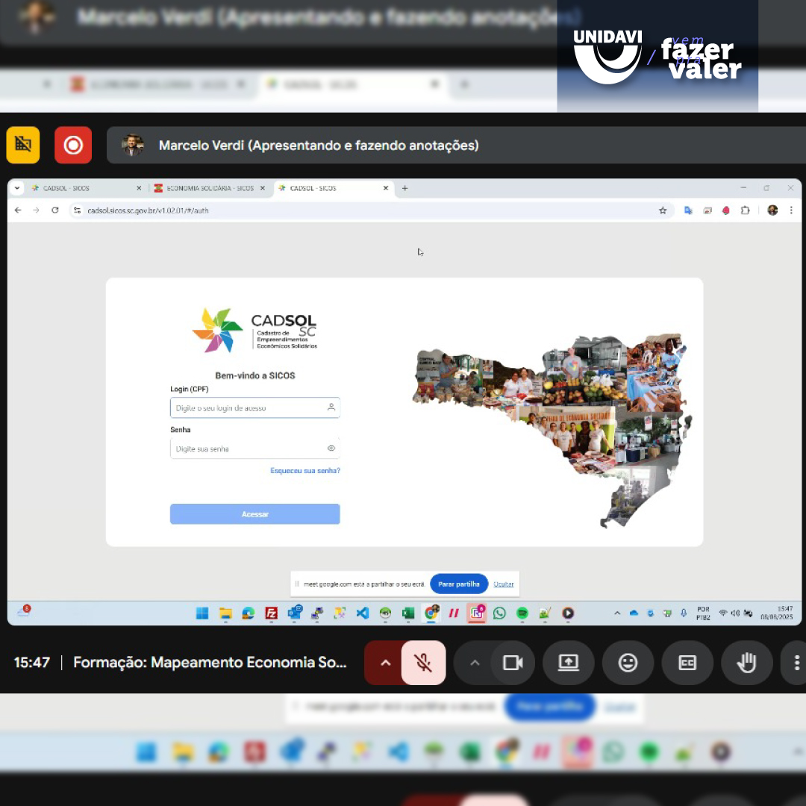The width and height of the screenshot is (806, 806).
Task: Click the user icon inside the Login field
Action: click(x=331, y=407)
